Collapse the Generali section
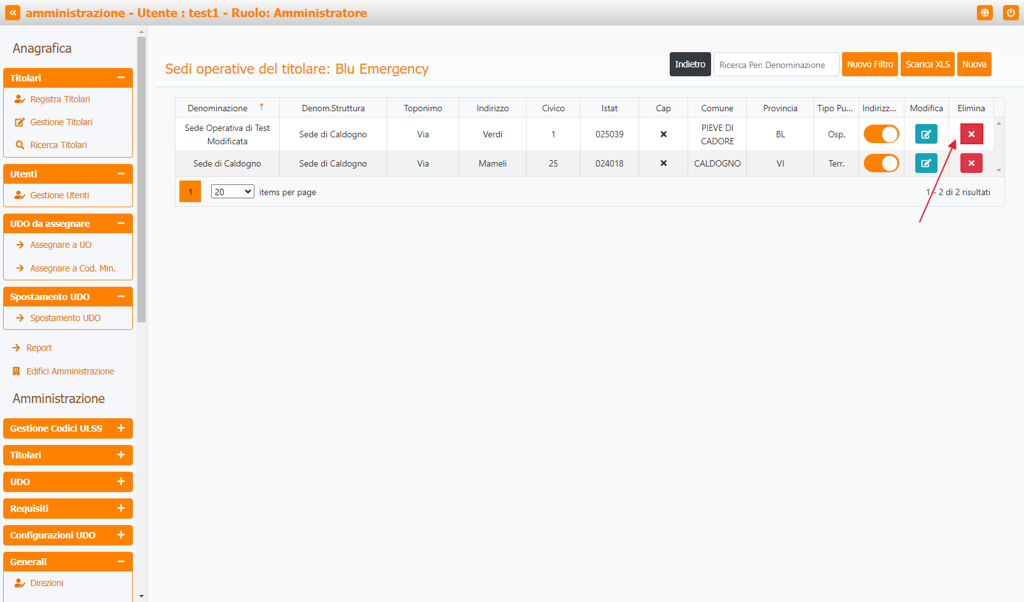The height and width of the screenshot is (602, 1024). [68, 562]
